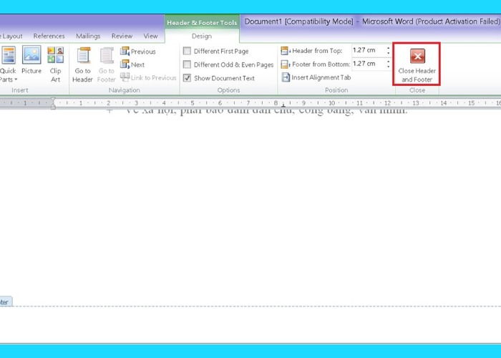The width and height of the screenshot is (501, 358).
Task: Click the left indent marker on ruler
Action: click(53, 103)
